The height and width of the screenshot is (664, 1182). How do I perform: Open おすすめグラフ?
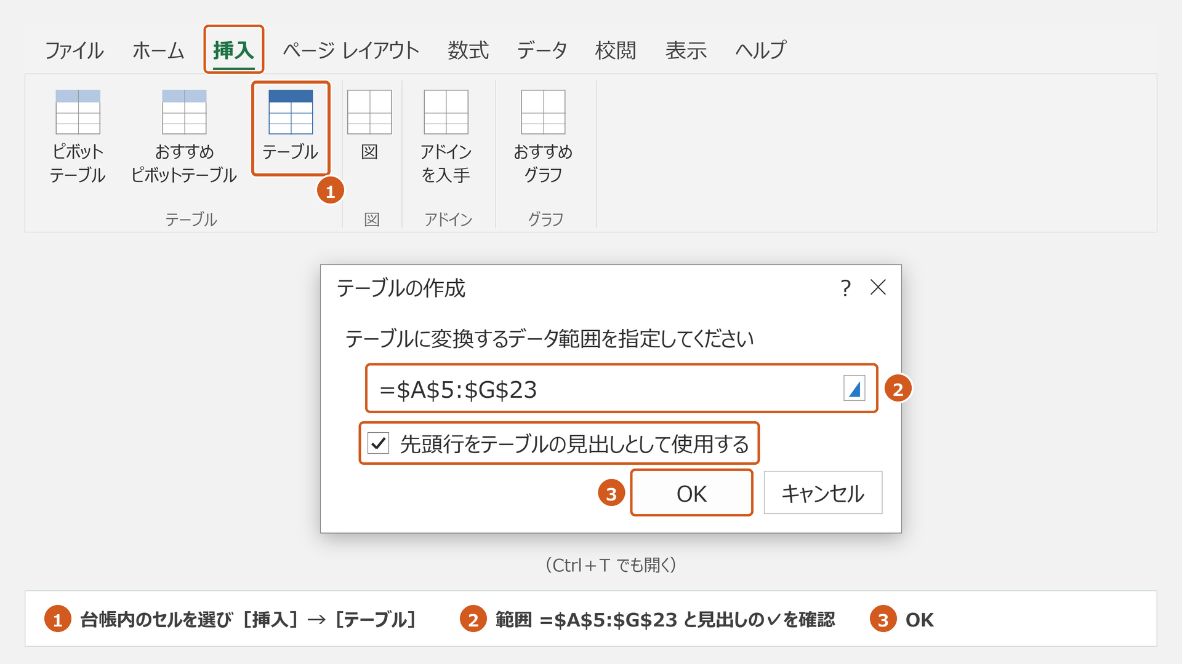click(543, 136)
